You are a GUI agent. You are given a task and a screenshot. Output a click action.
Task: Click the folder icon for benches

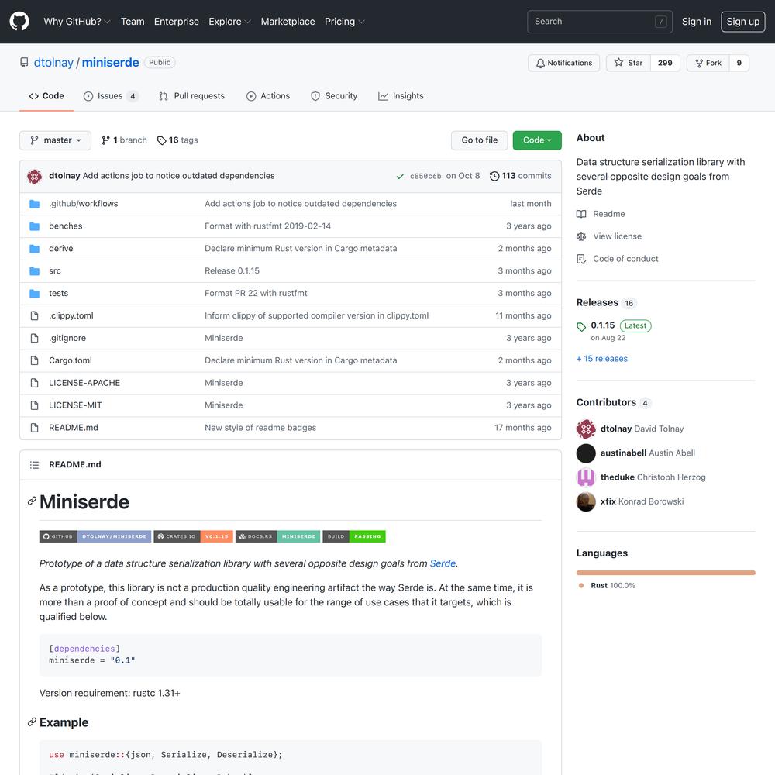[35, 226]
